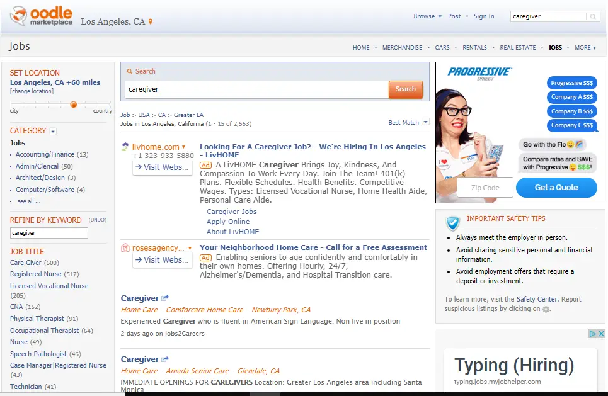Click the Get a Quote button

(x=556, y=188)
